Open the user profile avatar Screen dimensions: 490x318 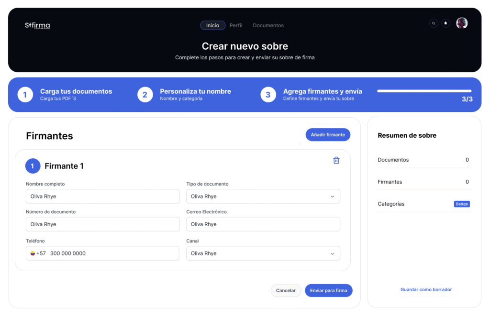pyautogui.click(x=462, y=23)
